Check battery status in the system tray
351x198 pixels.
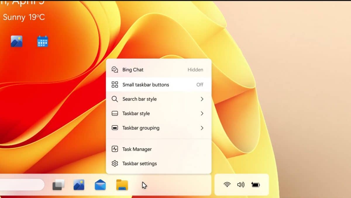(255, 184)
